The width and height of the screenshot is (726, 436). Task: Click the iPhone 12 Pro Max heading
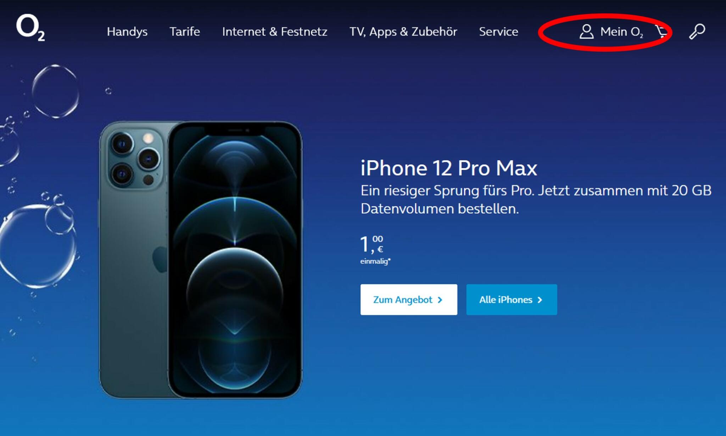click(x=449, y=168)
